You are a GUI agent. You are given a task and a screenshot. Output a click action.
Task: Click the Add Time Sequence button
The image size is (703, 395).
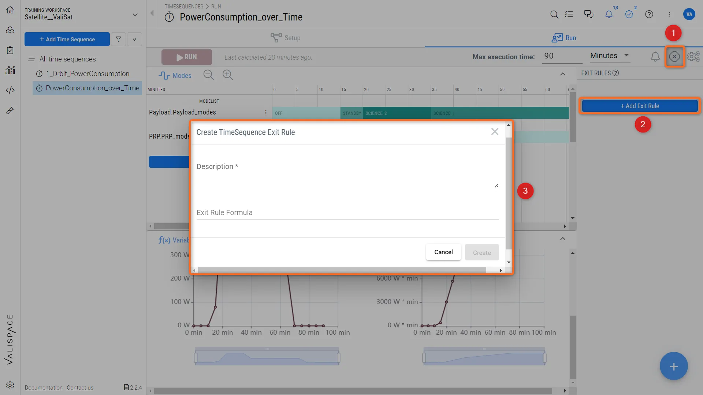click(67, 39)
